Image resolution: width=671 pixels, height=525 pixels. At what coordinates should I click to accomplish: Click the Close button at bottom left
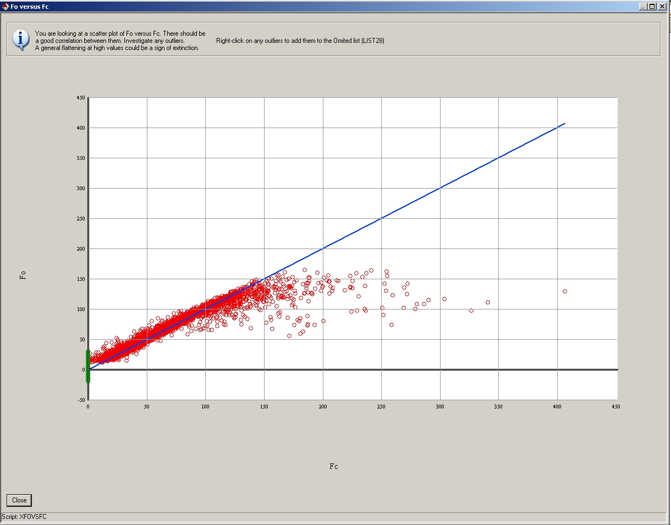19,500
